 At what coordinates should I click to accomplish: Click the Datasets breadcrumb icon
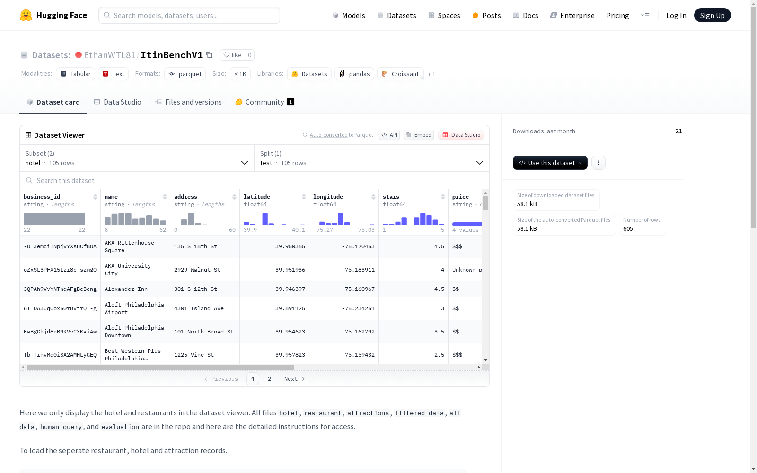(24, 55)
